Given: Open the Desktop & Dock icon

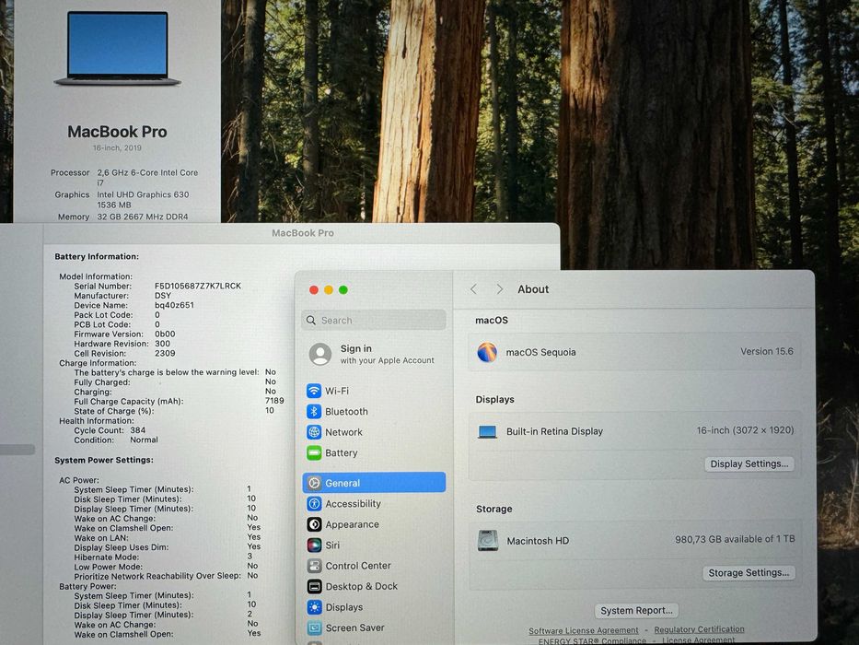Looking at the screenshot, I should pos(315,586).
